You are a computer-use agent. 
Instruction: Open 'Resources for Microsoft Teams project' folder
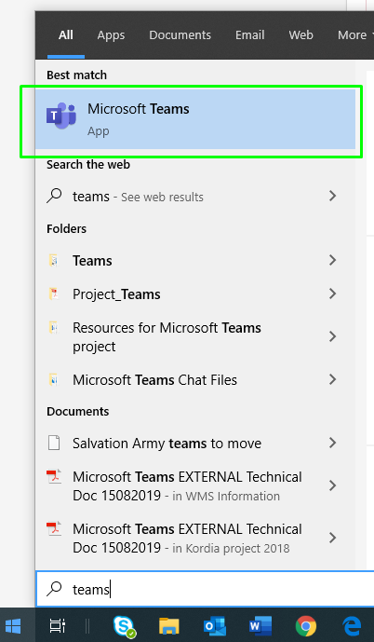pos(195,336)
